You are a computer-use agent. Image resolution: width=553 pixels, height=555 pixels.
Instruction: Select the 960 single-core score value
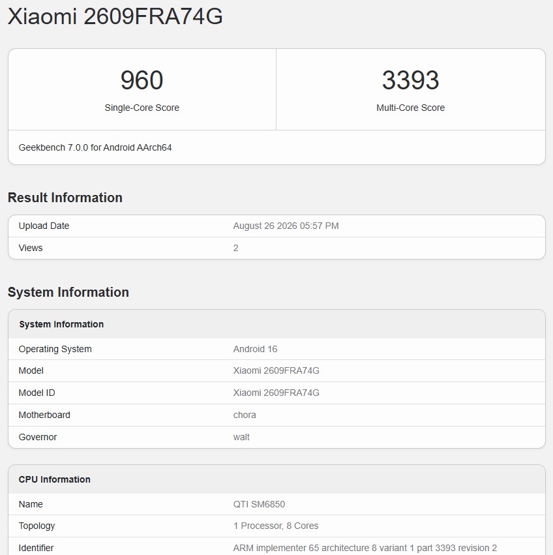pos(142,80)
